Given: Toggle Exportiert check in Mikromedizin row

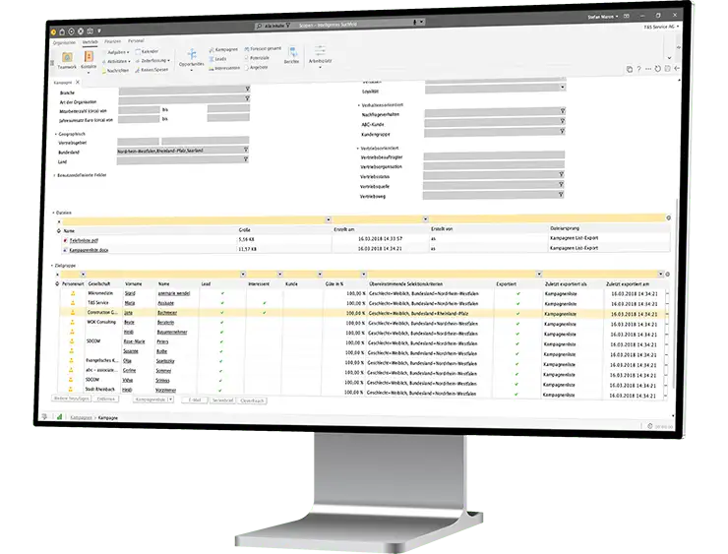Looking at the screenshot, I should (518, 294).
